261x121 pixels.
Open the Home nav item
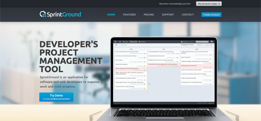point(111,15)
